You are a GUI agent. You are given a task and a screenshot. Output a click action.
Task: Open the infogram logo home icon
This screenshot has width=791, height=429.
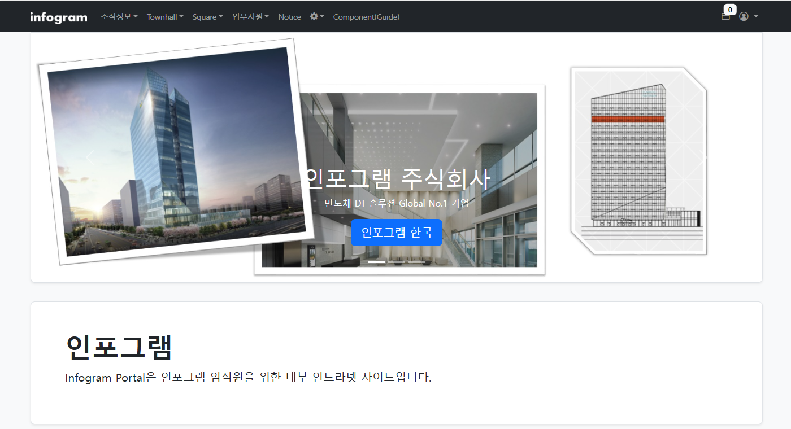pos(59,16)
